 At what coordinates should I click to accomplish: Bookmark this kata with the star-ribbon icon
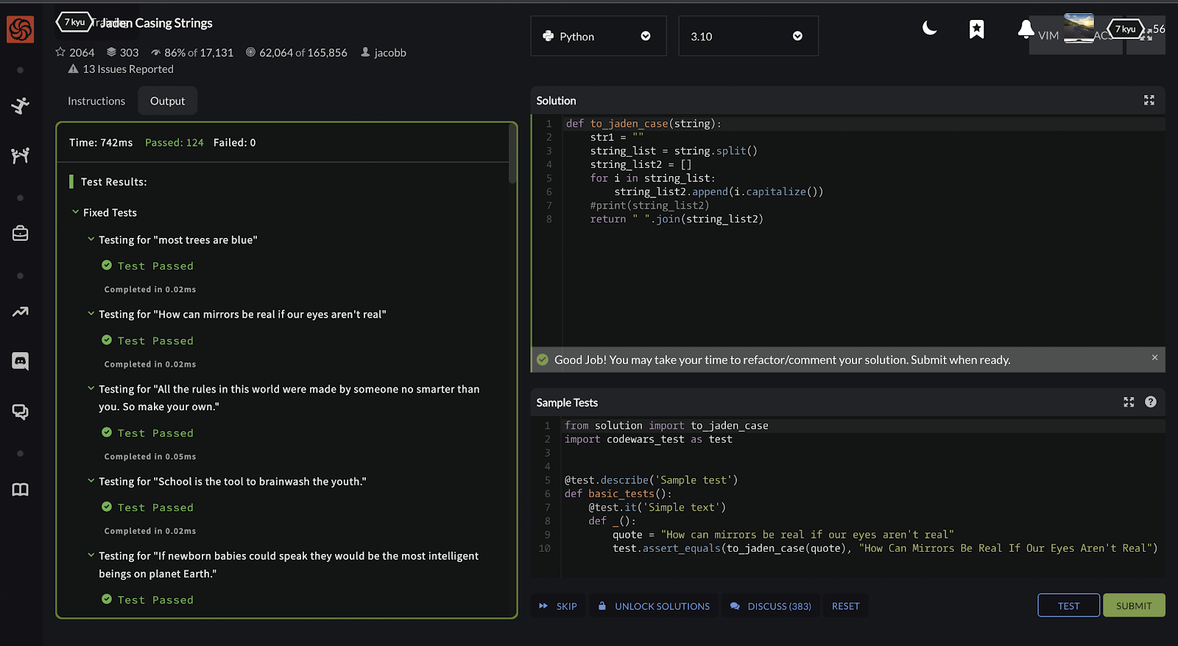click(976, 29)
